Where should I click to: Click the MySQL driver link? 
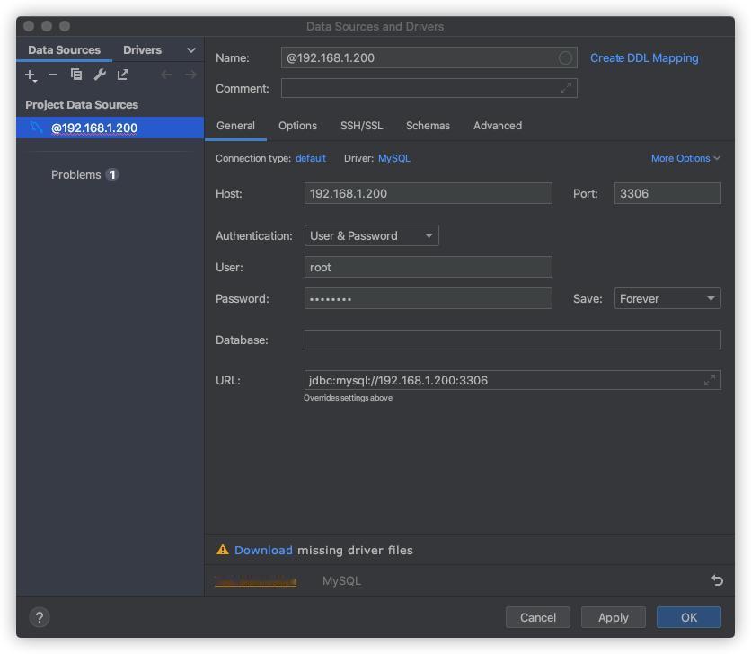pyautogui.click(x=393, y=158)
